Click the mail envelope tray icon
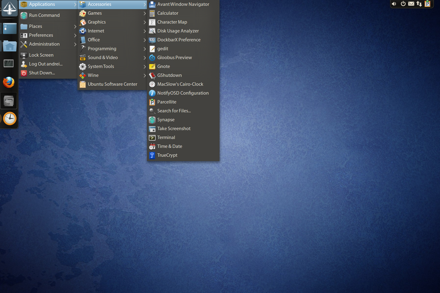440x293 pixels. [x=411, y=4]
